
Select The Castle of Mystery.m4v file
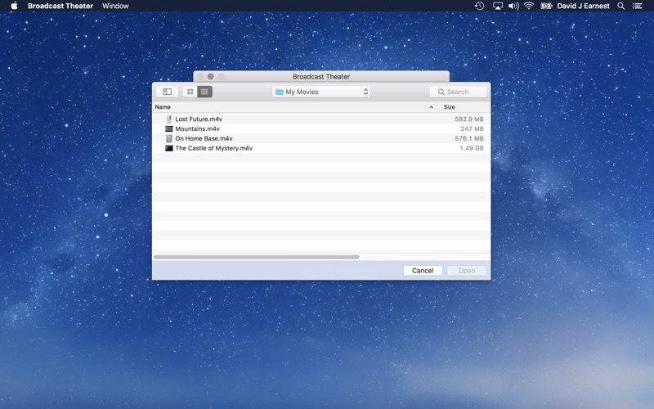321,148
